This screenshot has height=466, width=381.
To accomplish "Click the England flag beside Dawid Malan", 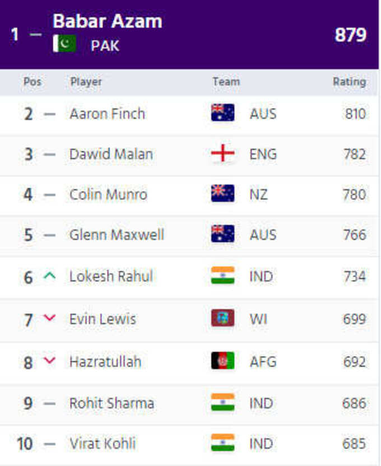I will pos(222,153).
